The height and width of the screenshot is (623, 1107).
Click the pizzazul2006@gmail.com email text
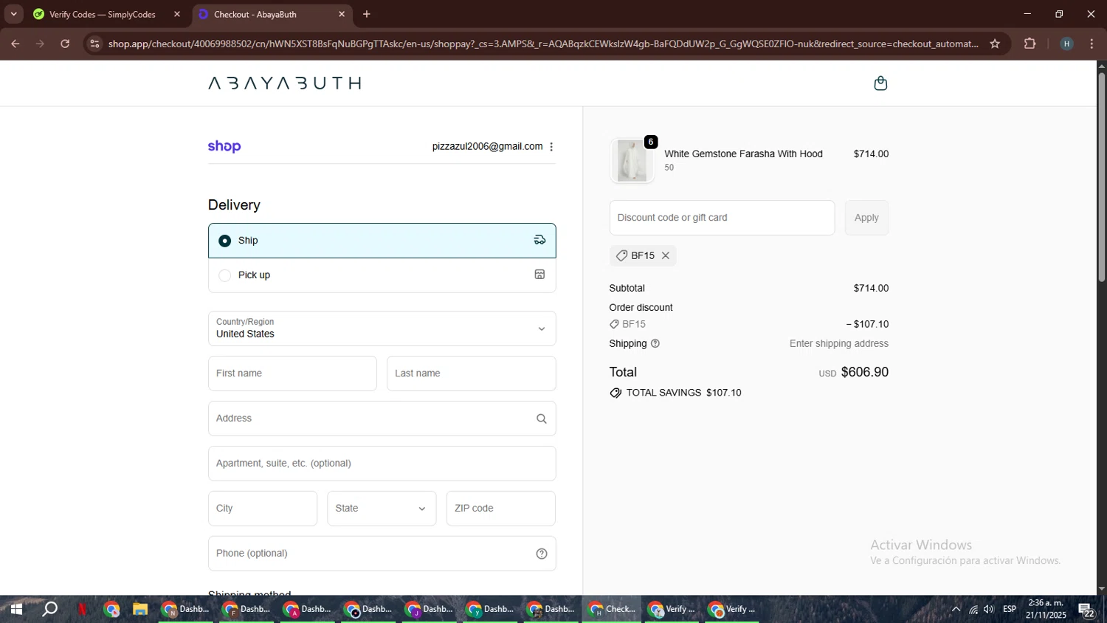(x=487, y=146)
